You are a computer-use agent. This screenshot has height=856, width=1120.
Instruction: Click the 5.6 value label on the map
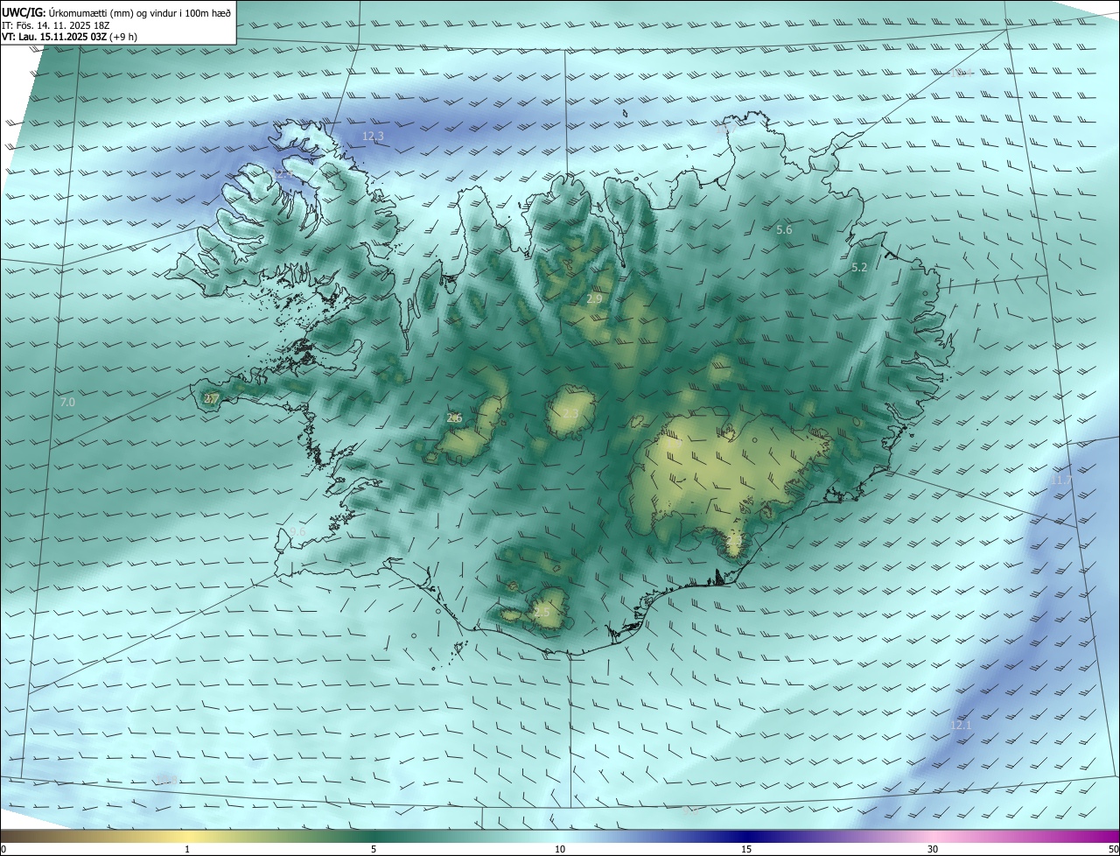click(x=784, y=230)
